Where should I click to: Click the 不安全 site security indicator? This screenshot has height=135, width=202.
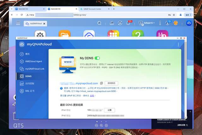[30, 15]
